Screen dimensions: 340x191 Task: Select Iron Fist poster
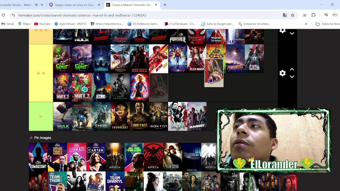[x=159, y=116]
